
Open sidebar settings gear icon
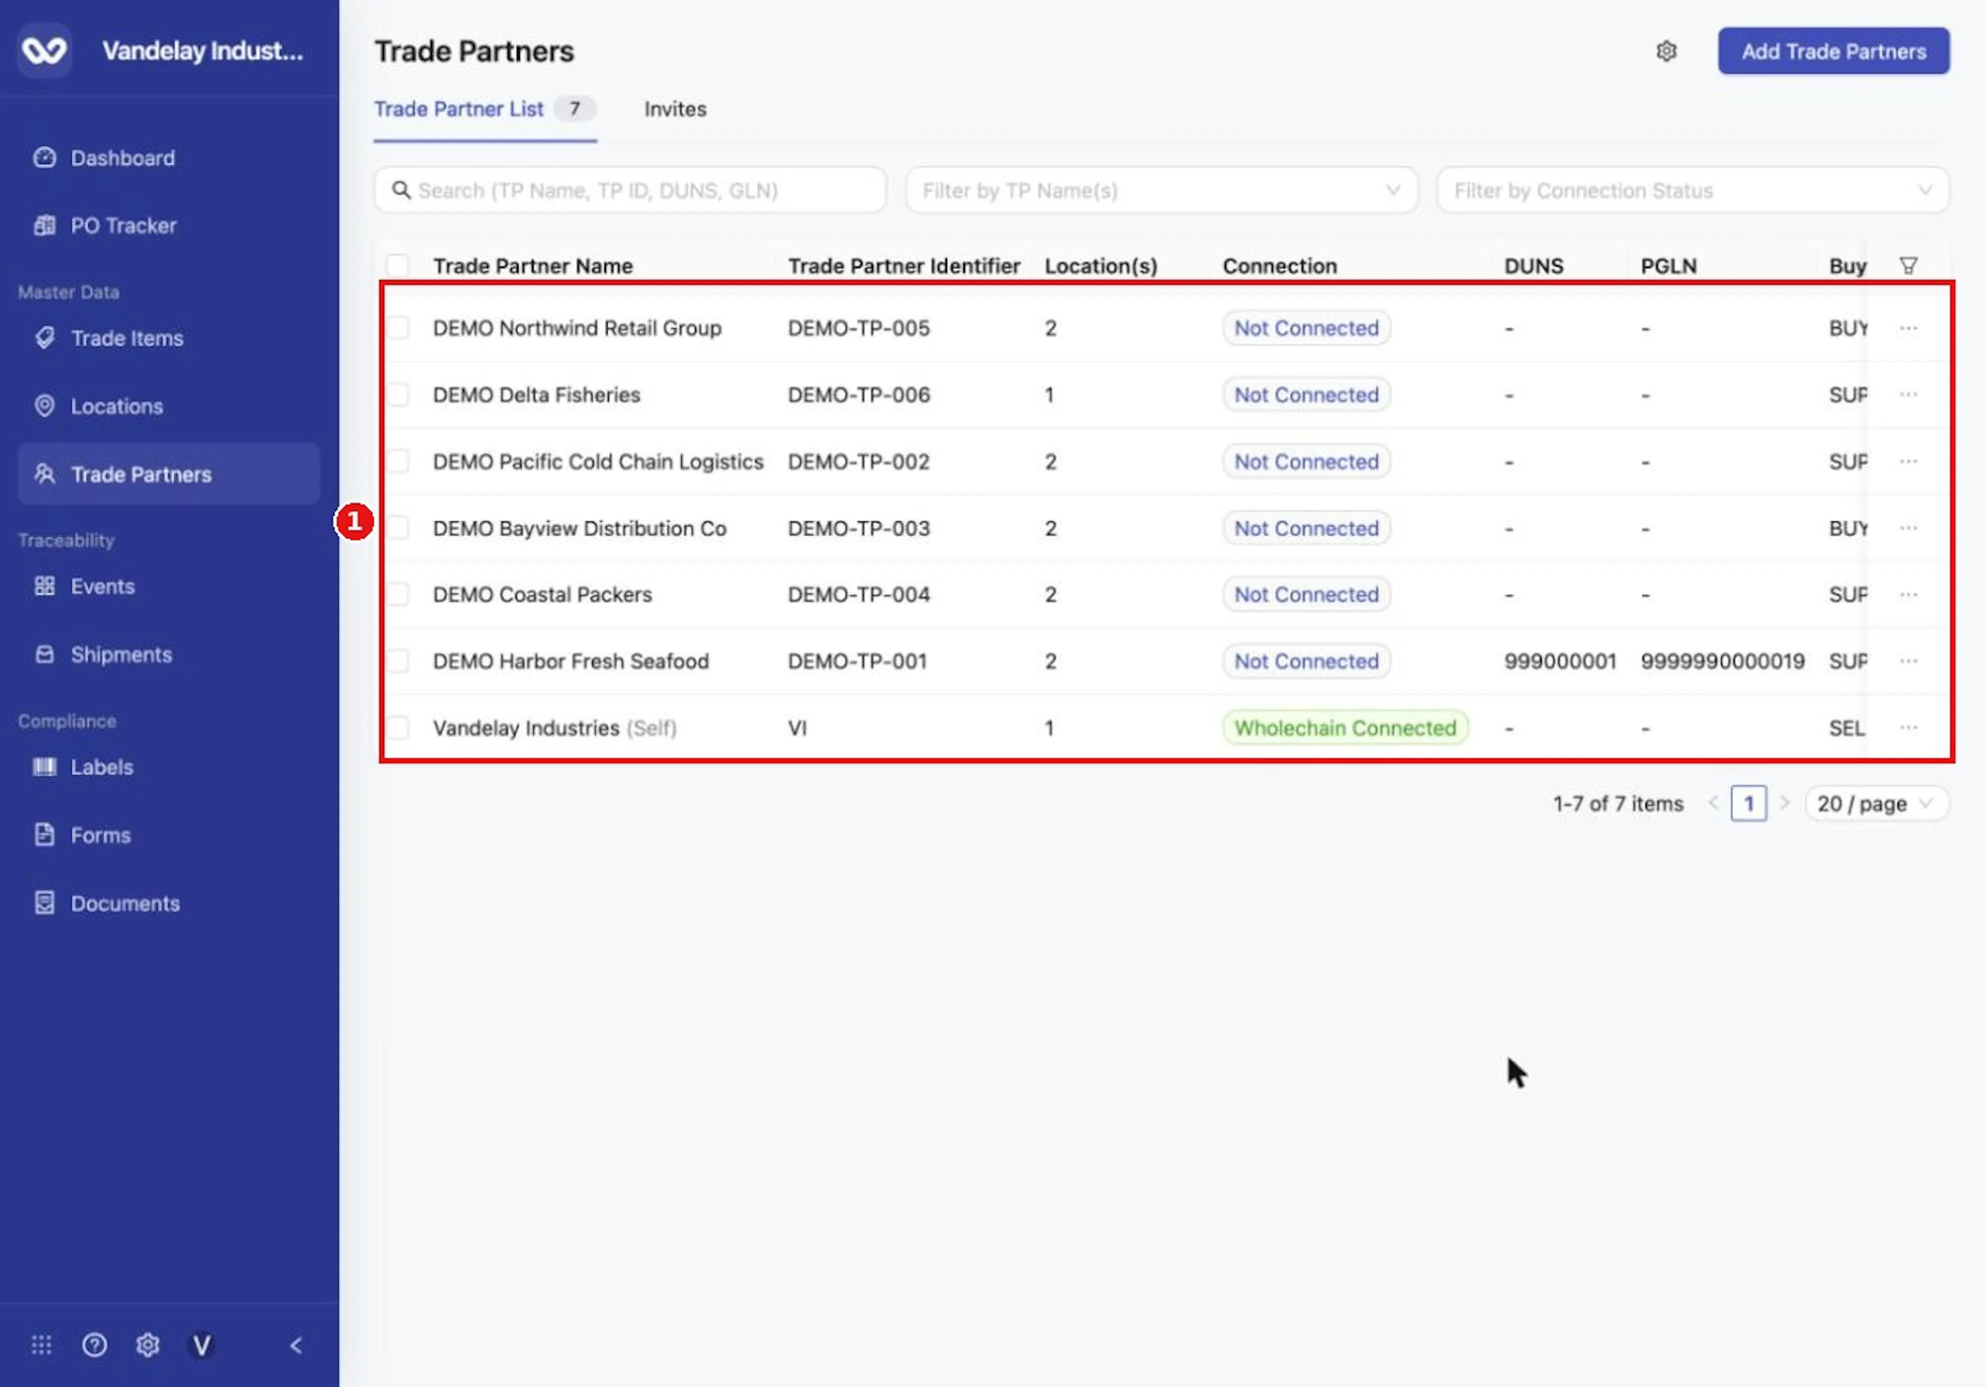pyautogui.click(x=148, y=1345)
